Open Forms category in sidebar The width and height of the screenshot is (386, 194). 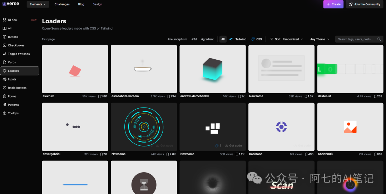(x=20, y=96)
